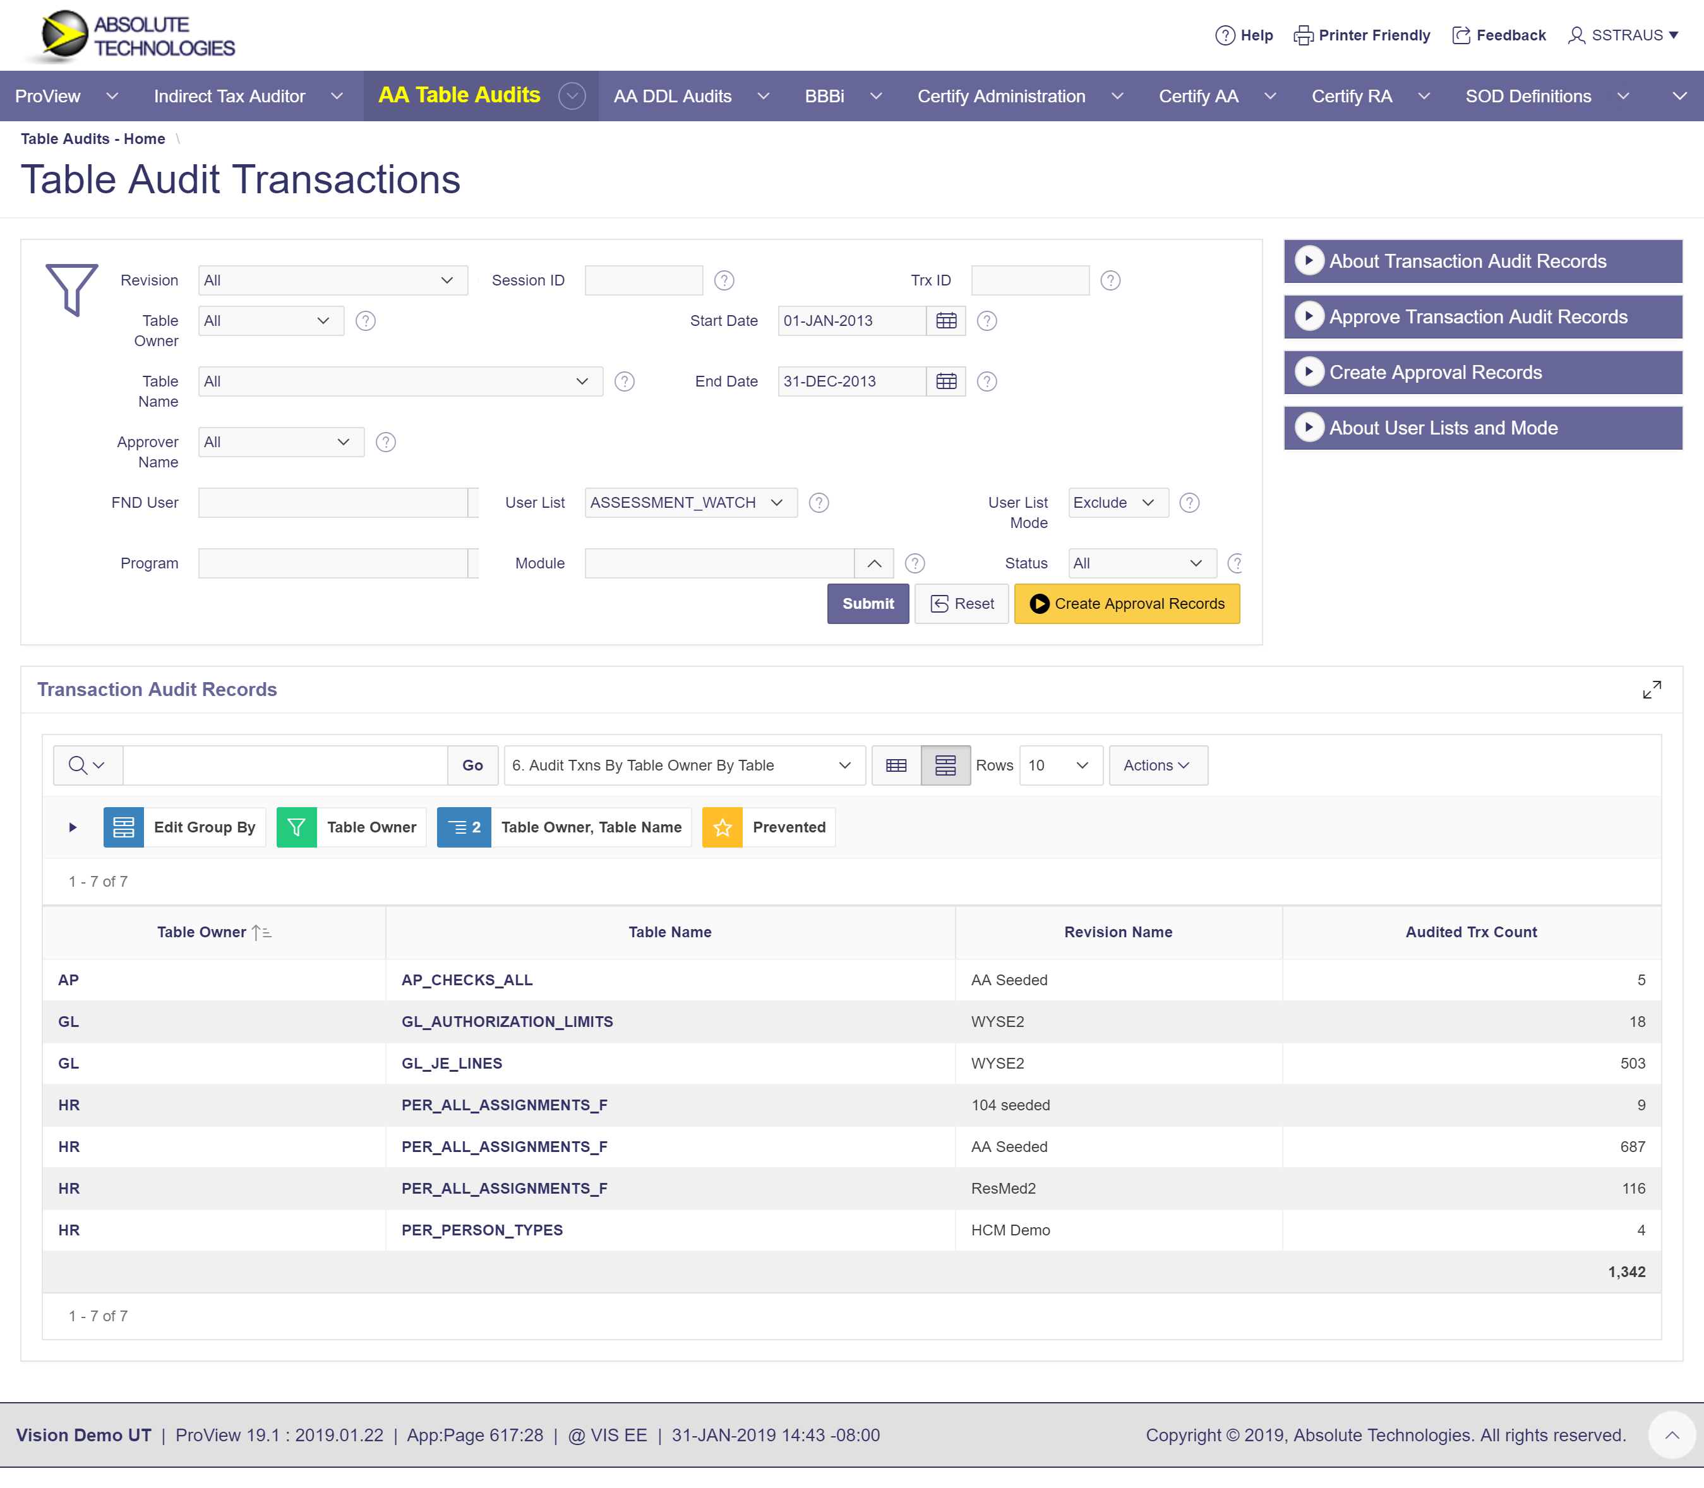Open the User List Mode dropdown
The height and width of the screenshot is (1488, 1704).
click(1118, 502)
